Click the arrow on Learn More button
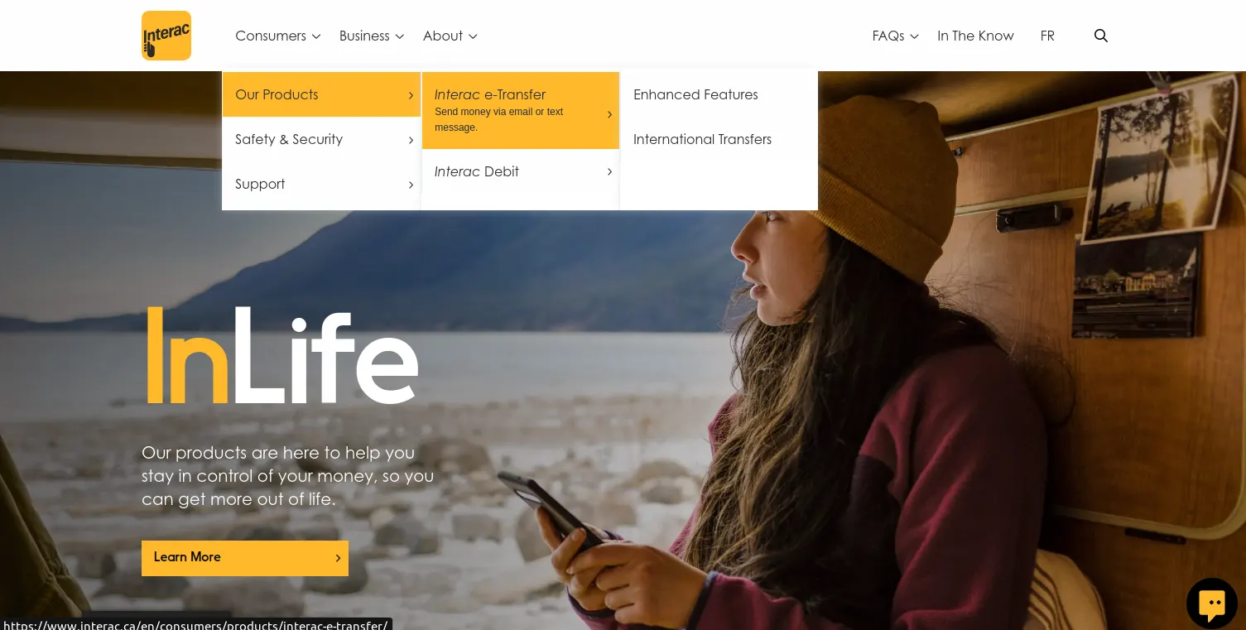1246x630 pixels. coord(338,558)
